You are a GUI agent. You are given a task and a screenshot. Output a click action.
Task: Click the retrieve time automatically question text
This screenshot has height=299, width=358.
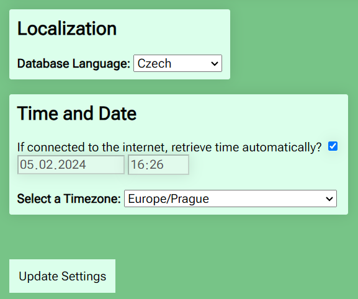click(169, 147)
